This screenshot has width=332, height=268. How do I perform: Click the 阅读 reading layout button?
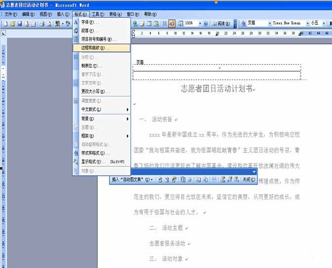221,24
